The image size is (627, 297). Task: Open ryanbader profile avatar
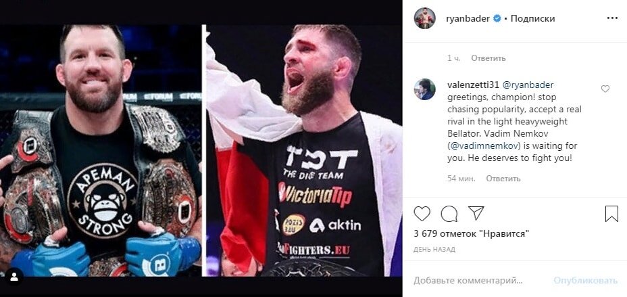[424, 18]
